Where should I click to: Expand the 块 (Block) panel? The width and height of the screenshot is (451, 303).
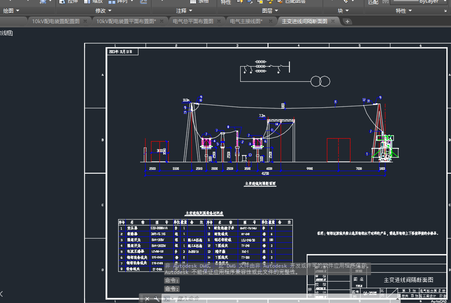(343, 11)
